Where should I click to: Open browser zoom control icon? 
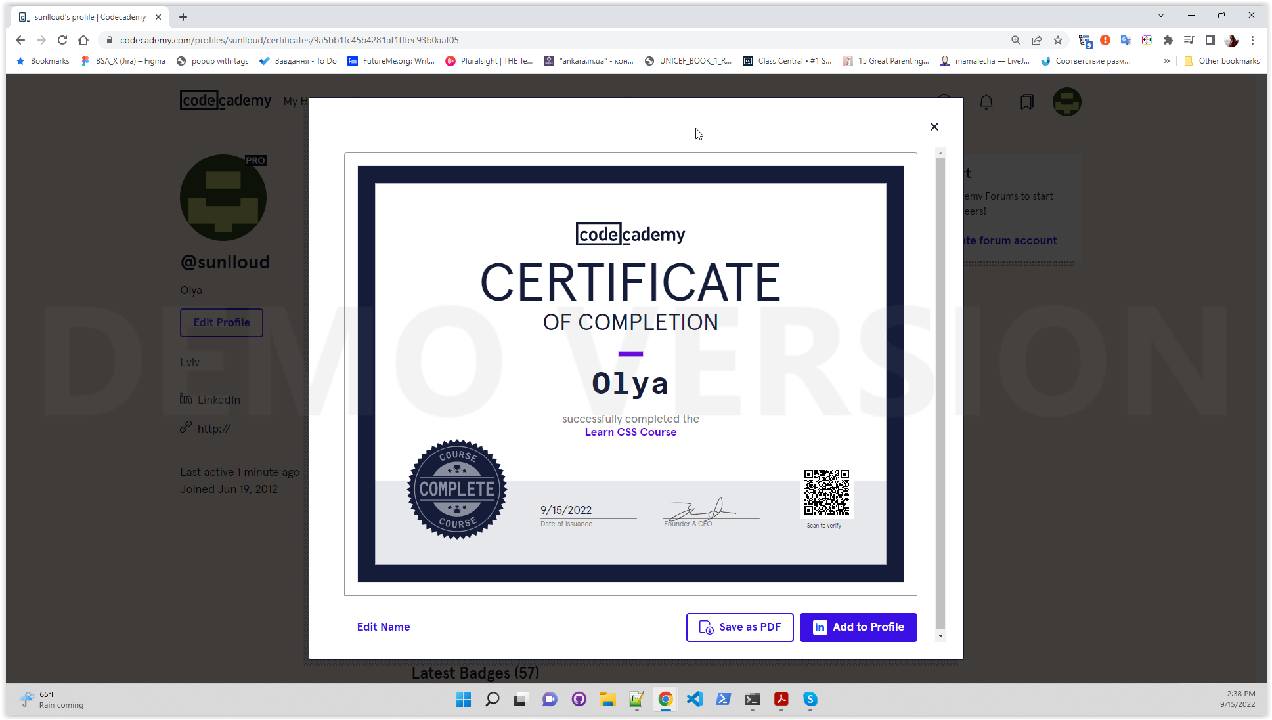1015,40
